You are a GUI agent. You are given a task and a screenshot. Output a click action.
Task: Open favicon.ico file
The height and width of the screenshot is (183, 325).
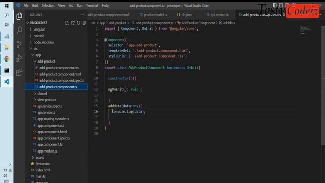coord(43,164)
